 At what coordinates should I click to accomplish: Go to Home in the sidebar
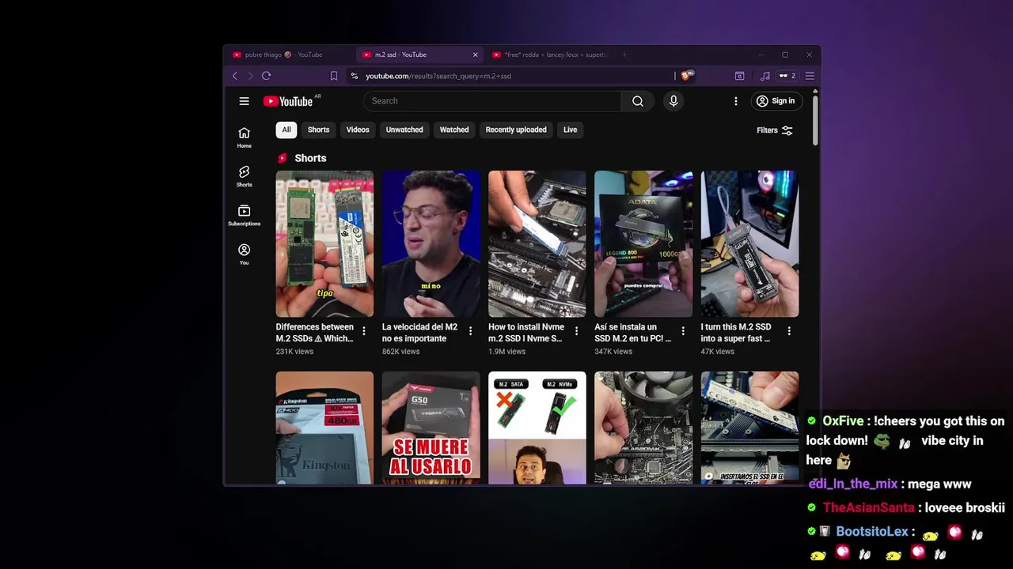tap(244, 137)
